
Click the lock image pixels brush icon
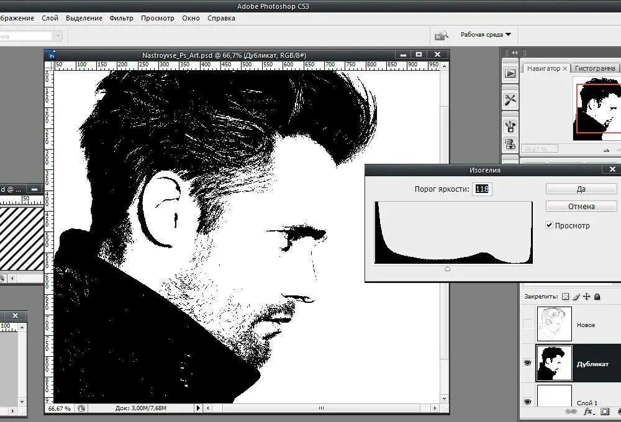pos(576,297)
